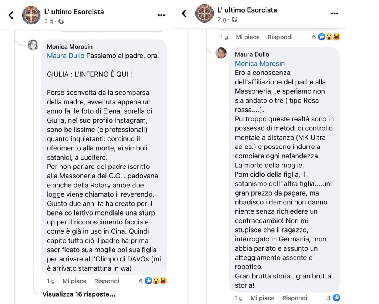Toggle Mi piace on Maura Dulio's comment

[262, 298]
